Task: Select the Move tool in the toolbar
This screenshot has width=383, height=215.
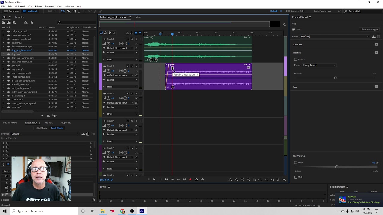Action: (x=63, y=11)
